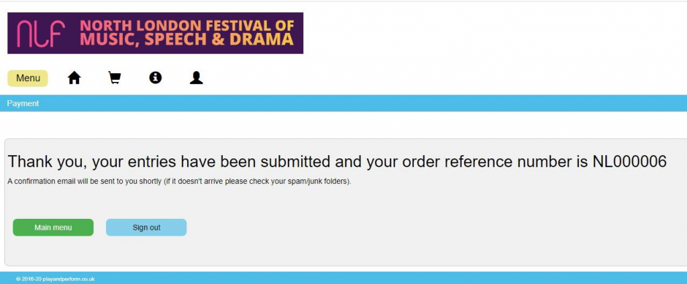Open the yellow Menu button
Screen dimensions: 687x284
click(x=28, y=79)
